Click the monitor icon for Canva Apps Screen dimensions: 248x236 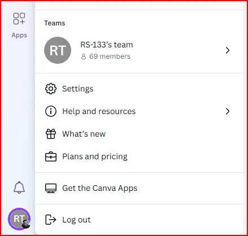pyautogui.click(x=51, y=188)
